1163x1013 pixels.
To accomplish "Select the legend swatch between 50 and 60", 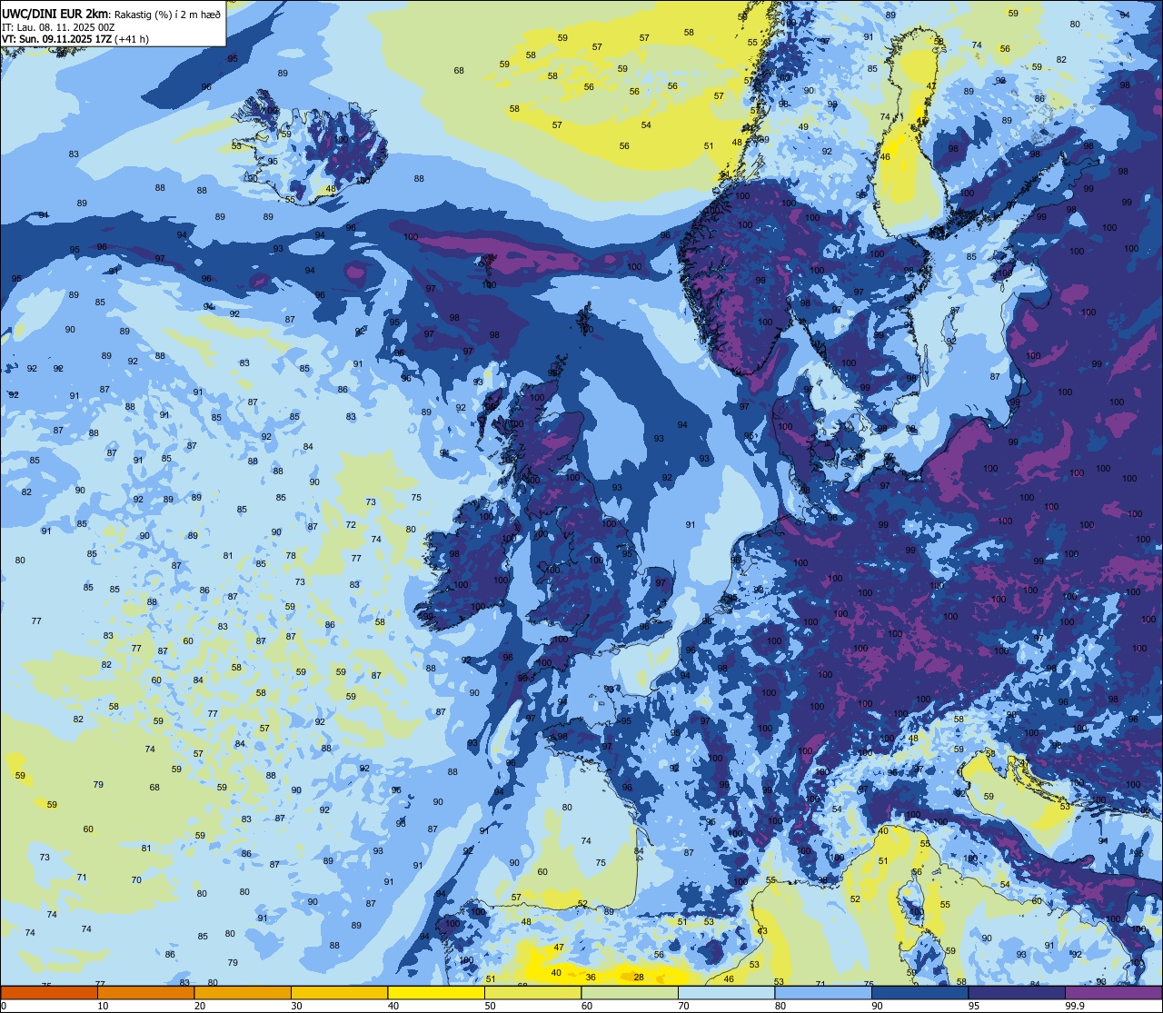I will pos(532,992).
